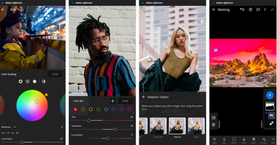Image resolution: width=277 pixels, height=145 pixels.
Task: Tap the white plus icon on Color Mix screen
Action: point(117,10)
